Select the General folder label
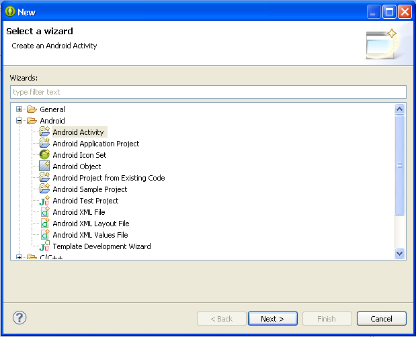The width and height of the screenshot is (416, 337). [52, 109]
